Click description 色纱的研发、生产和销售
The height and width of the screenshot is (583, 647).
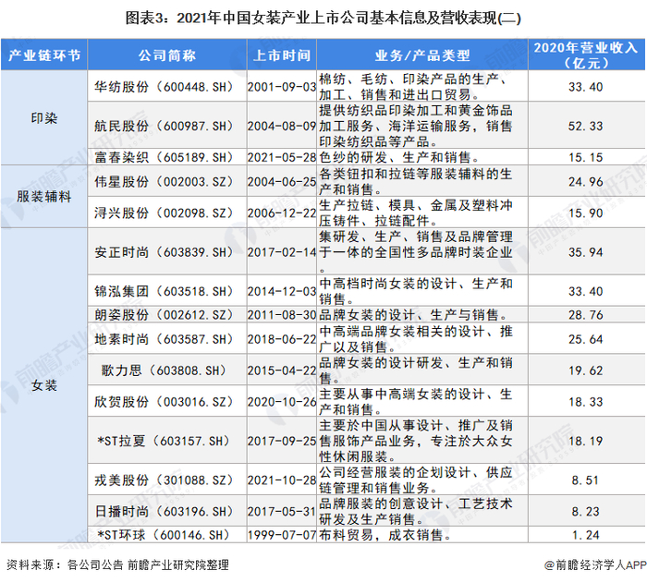pos(399,157)
